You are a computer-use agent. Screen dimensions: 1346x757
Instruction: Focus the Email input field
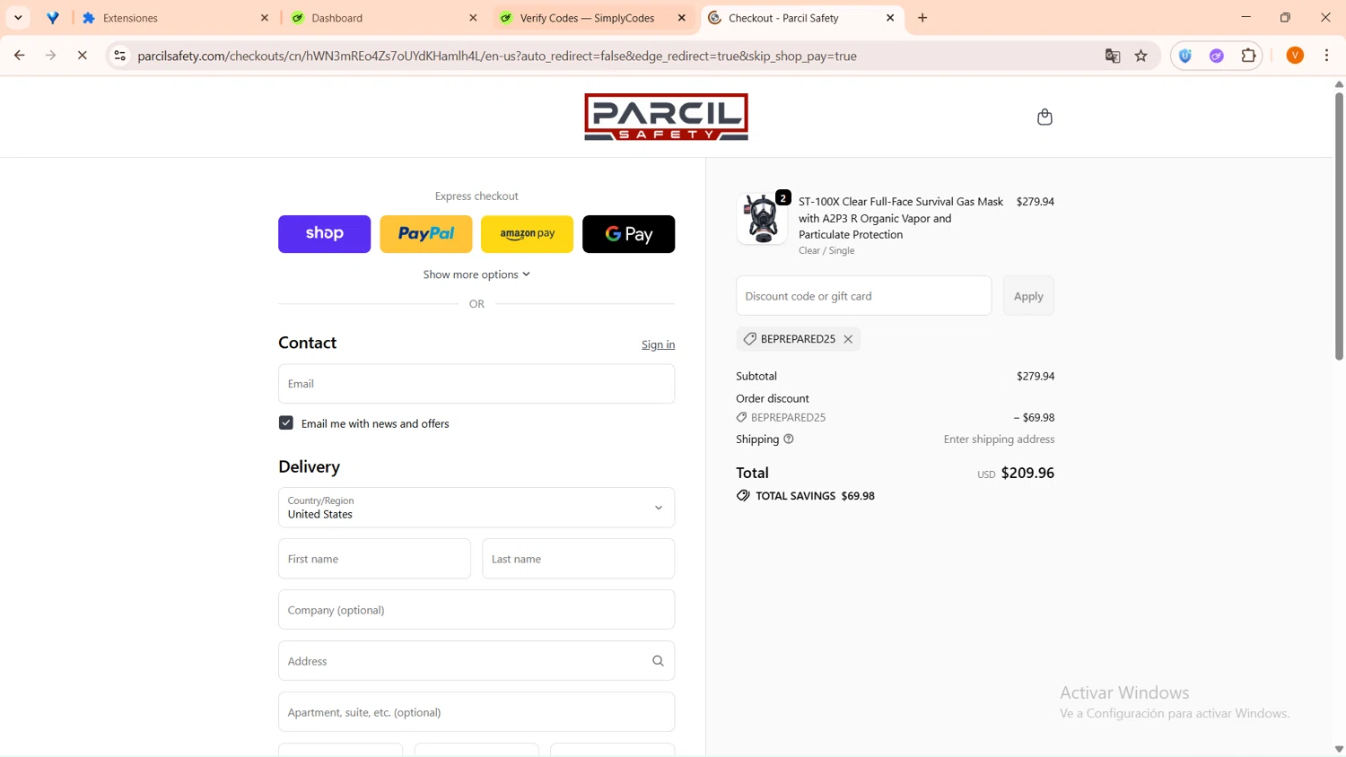pyautogui.click(x=476, y=384)
